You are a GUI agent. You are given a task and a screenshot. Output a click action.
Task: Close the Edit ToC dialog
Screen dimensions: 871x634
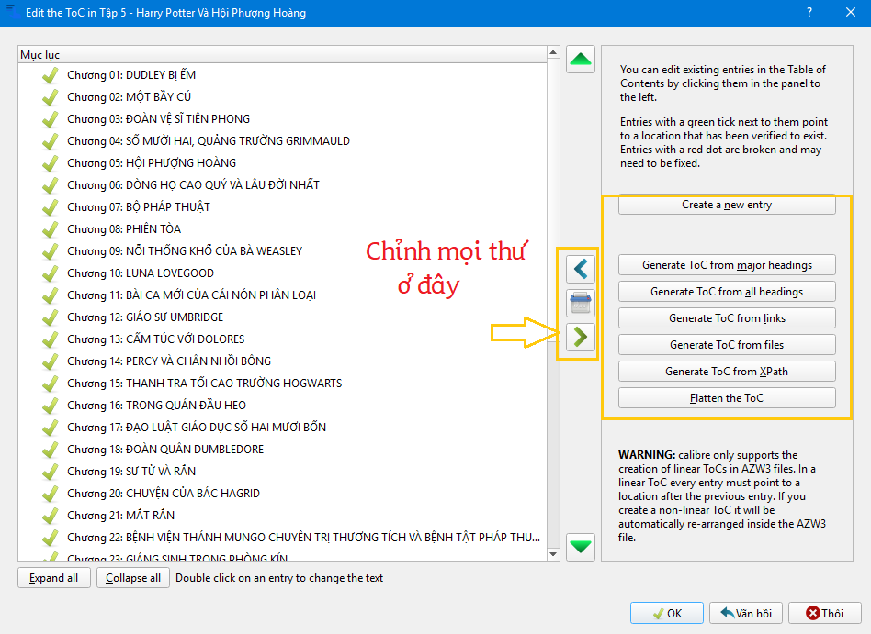tap(851, 12)
